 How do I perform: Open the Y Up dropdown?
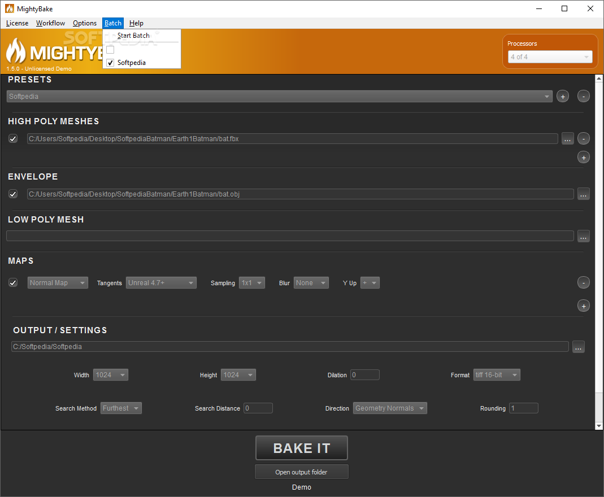pos(370,283)
